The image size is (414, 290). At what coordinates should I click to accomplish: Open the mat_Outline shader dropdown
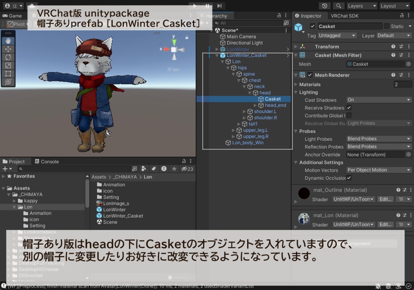tap(353, 199)
